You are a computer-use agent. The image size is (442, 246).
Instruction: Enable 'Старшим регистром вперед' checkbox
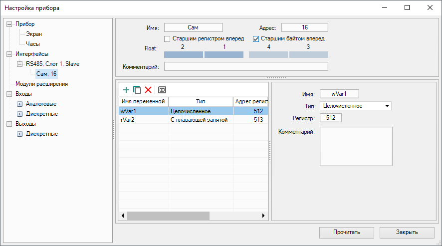click(168, 38)
